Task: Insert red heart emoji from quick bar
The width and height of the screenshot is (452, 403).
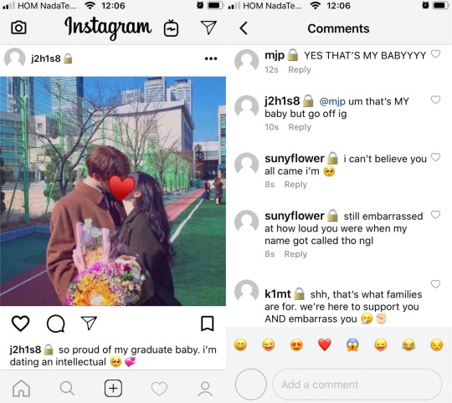Action: tap(324, 344)
